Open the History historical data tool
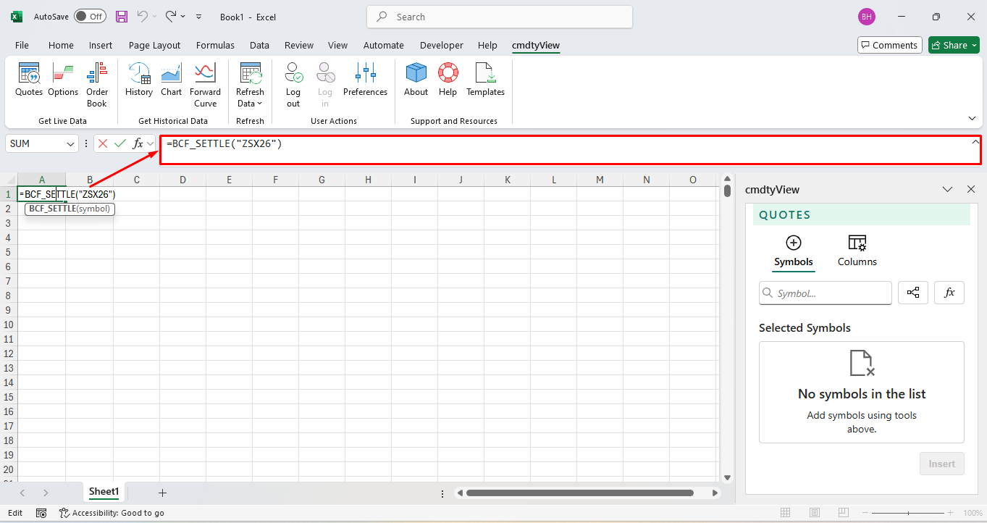The width and height of the screenshot is (987, 523). (x=138, y=80)
